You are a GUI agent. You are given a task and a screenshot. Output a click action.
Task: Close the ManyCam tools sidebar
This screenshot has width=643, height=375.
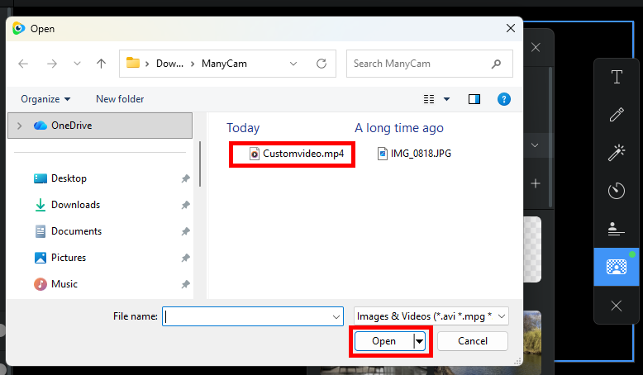[x=617, y=306]
